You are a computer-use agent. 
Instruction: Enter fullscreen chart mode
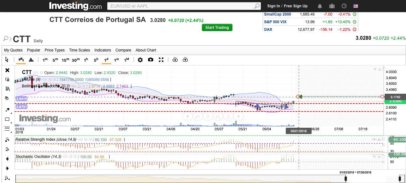(161, 60)
